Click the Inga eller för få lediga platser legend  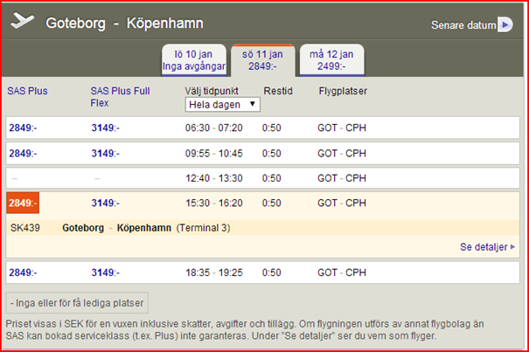point(77,303)
